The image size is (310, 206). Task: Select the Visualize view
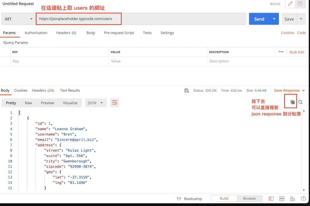click(x=70, y=103)
